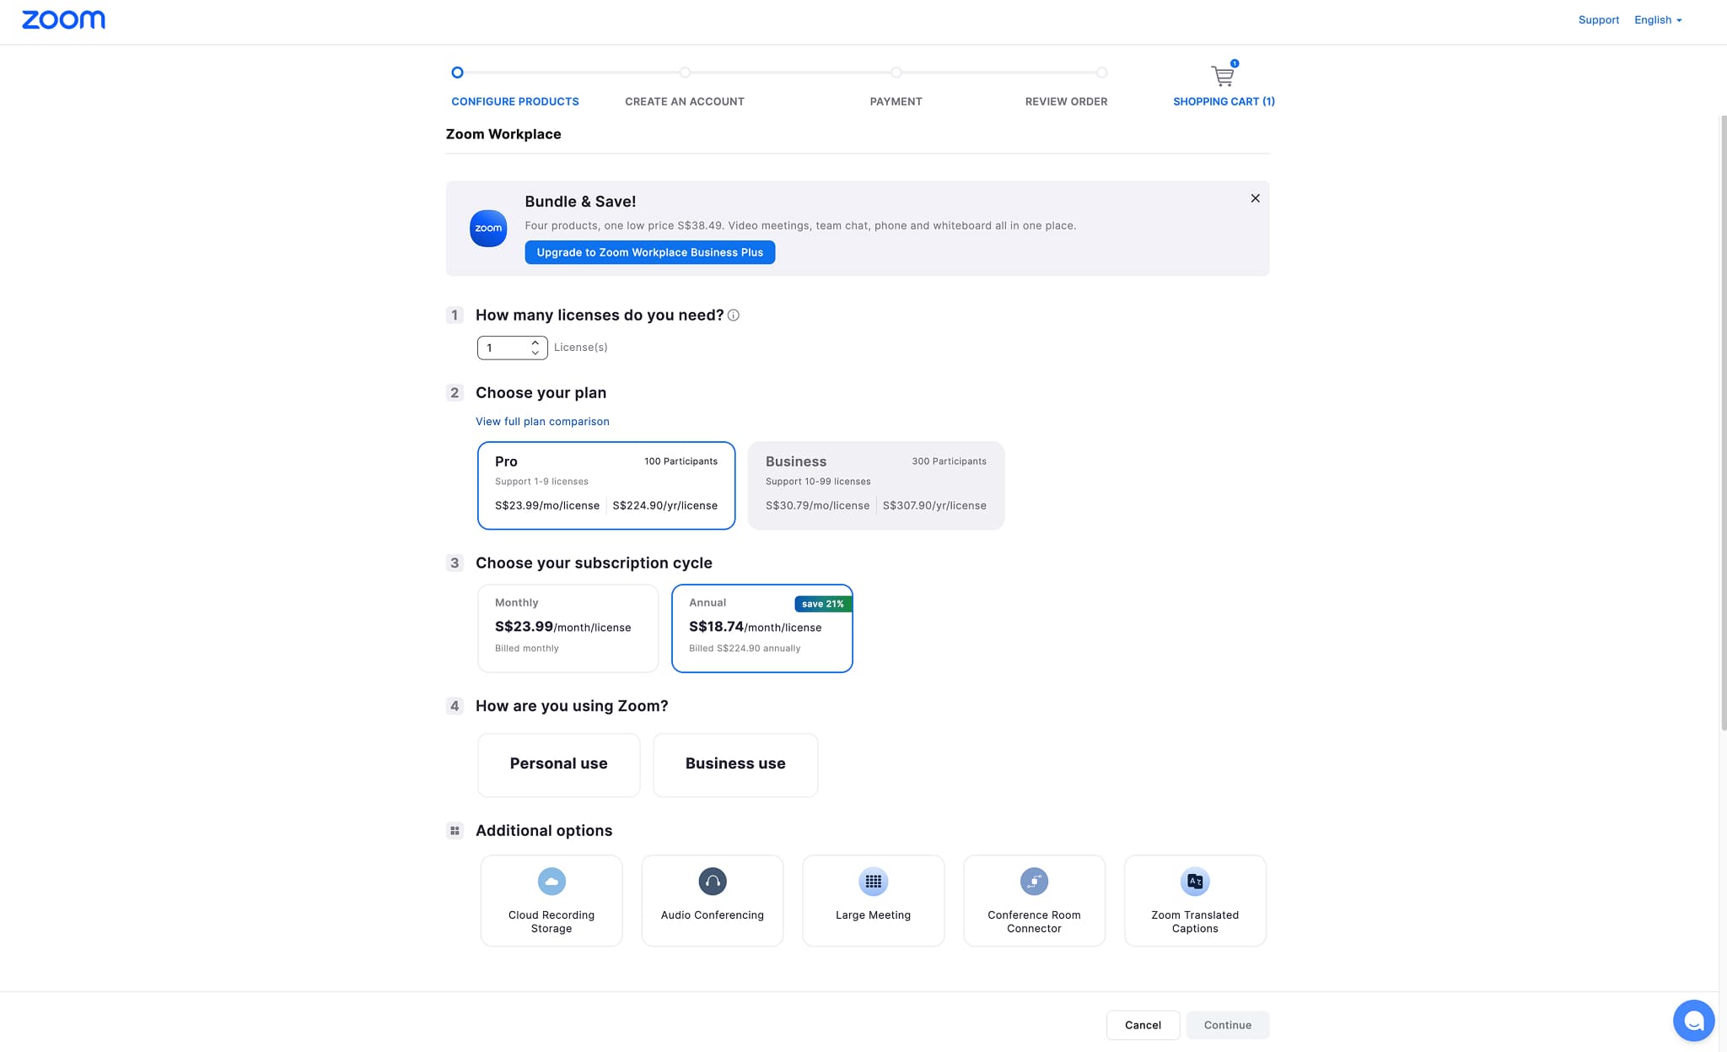Increase license quantity with up stepper arrow
Viewport: 1727px width, 1052px height.
tap(535, 343)
